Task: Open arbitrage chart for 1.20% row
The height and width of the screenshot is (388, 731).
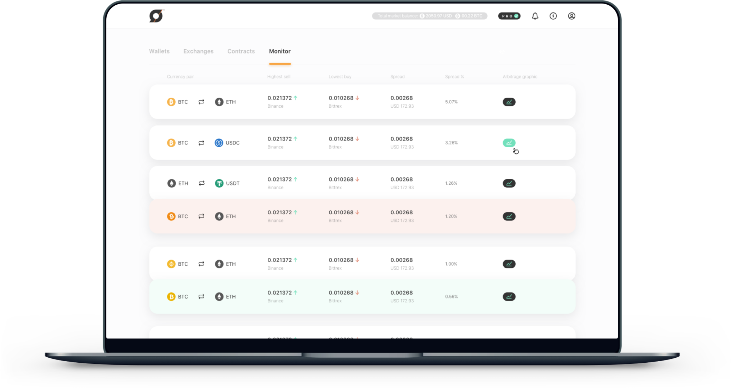Action: click(509, 216)
